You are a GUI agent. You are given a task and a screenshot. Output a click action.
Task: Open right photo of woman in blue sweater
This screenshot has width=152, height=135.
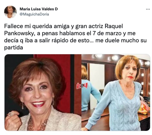tap(116, 92)
